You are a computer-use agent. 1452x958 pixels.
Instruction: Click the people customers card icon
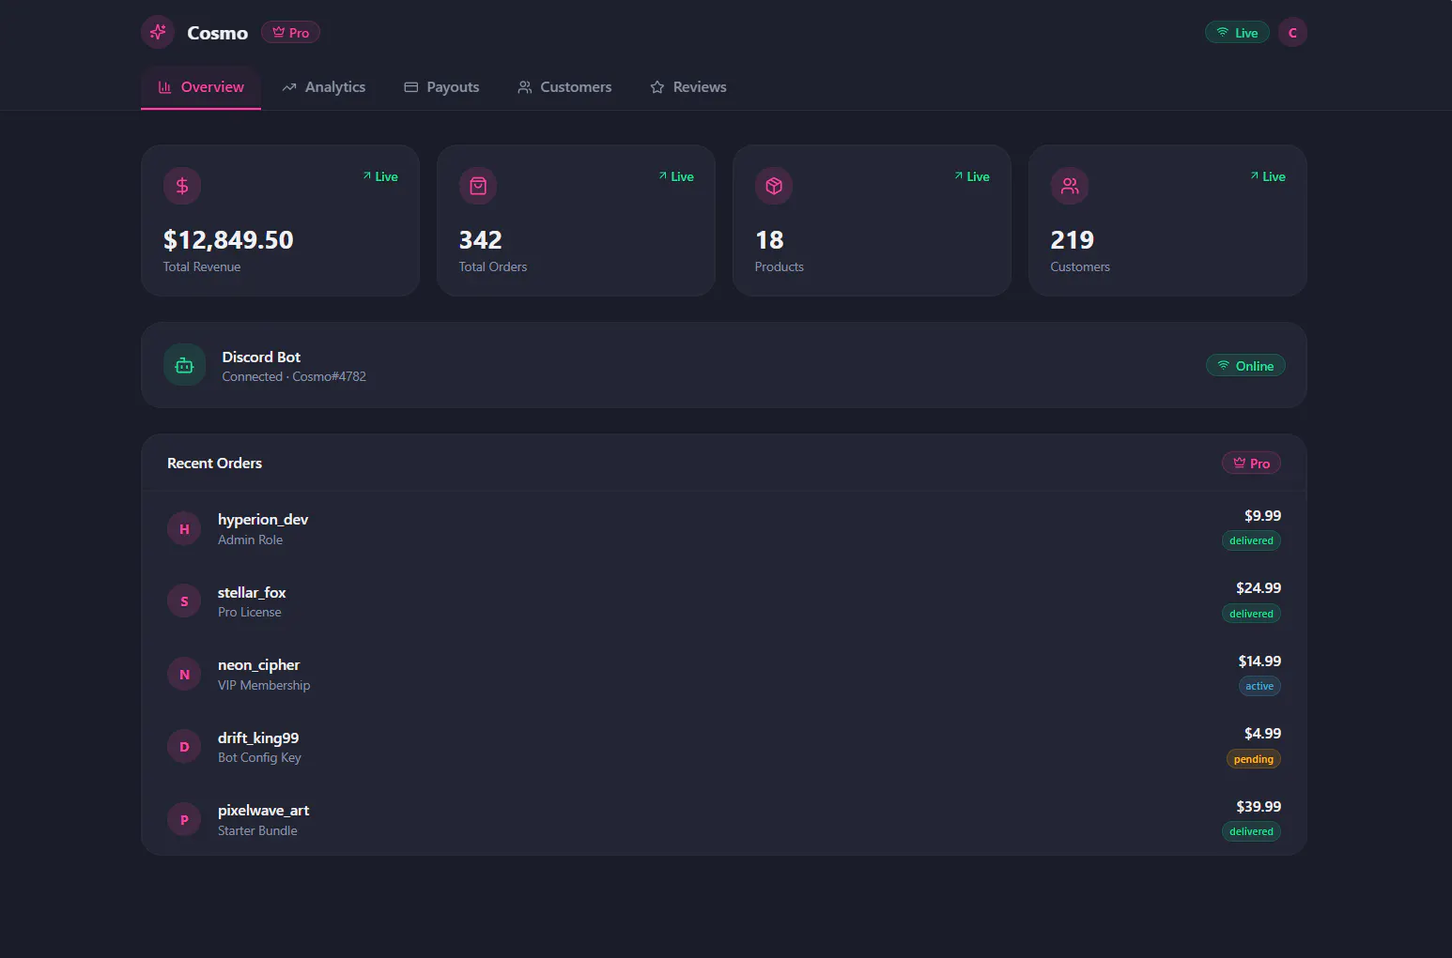pos(1070,186)
